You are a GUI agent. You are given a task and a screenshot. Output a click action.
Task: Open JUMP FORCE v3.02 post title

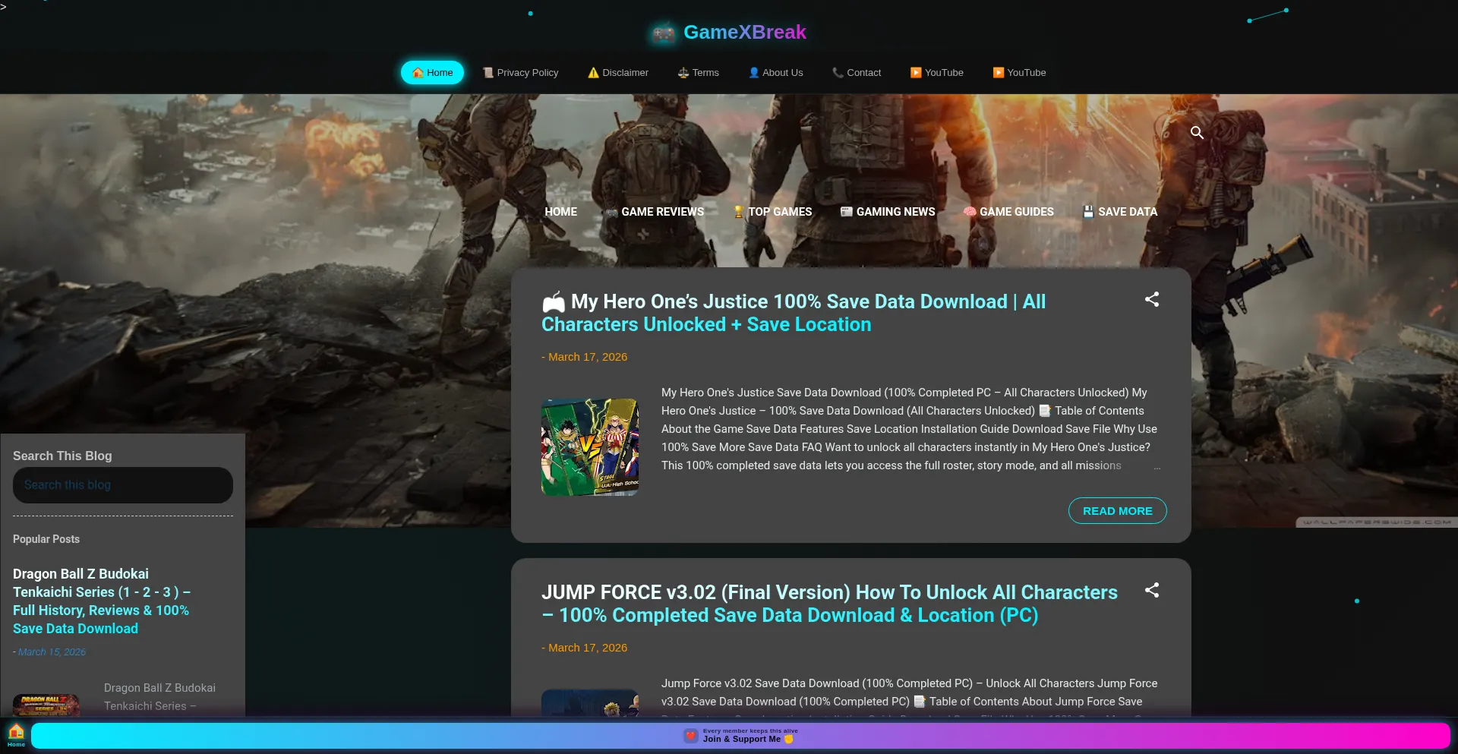(x=829, y=604)
